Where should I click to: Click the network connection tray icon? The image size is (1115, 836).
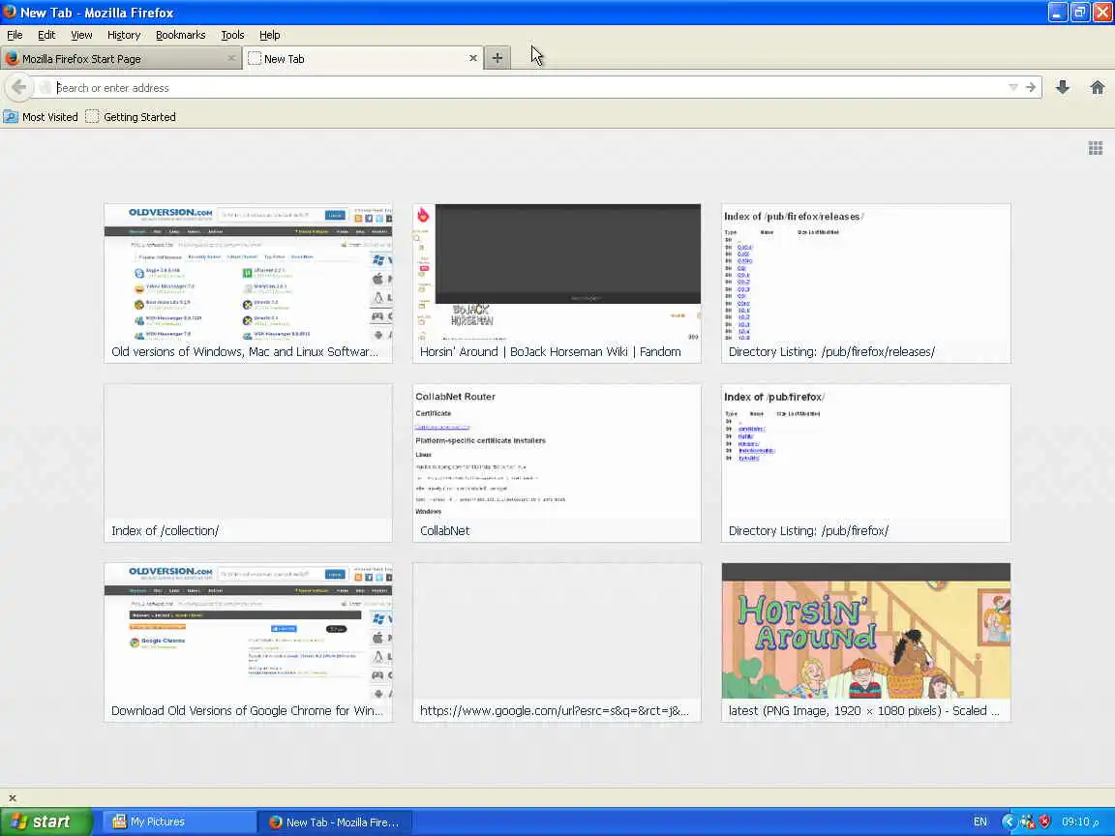click(x=1027, y=821)
